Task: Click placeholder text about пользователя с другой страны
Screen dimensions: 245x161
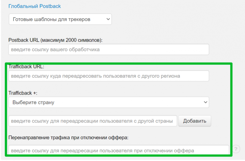Action: tap(92, 121)
